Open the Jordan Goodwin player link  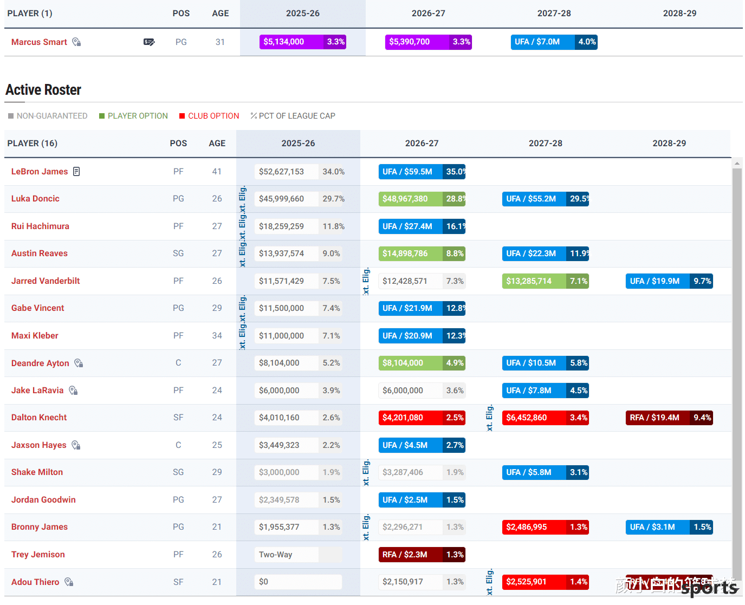[43, 499]
